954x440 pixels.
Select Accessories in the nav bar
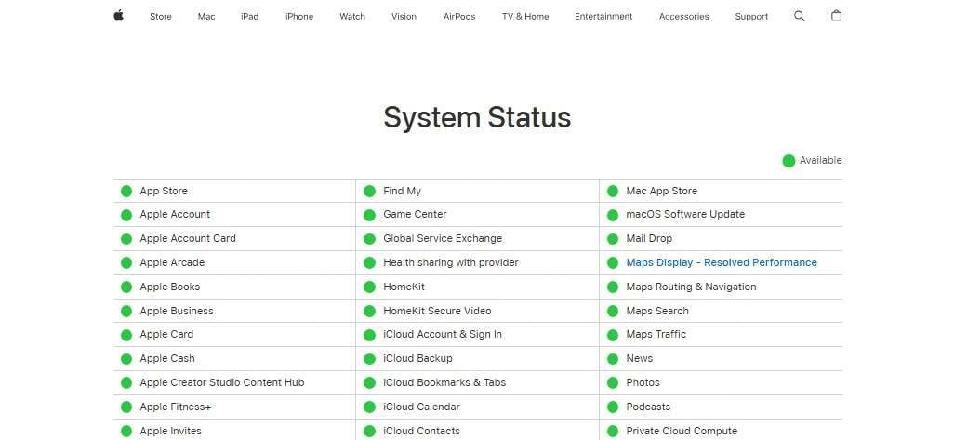click(683, 17)
